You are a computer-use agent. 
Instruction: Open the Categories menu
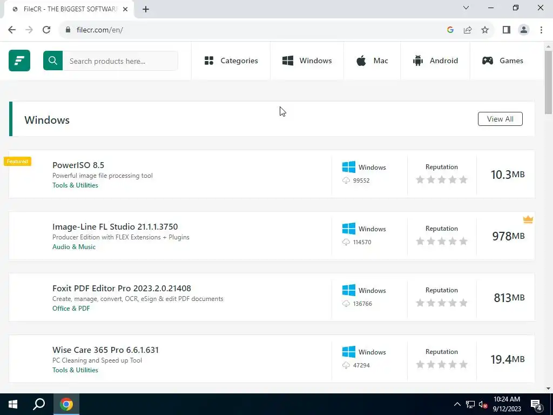tap(231, 61)
